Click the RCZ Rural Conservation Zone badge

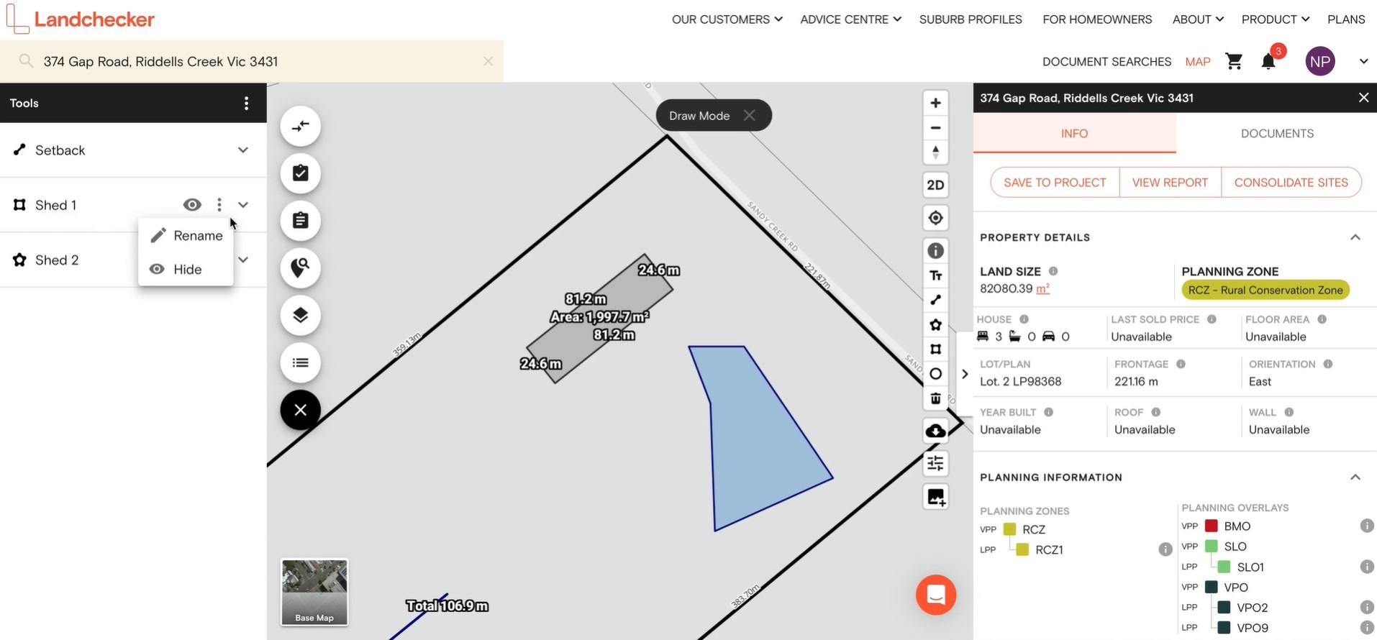point(1265,290)
